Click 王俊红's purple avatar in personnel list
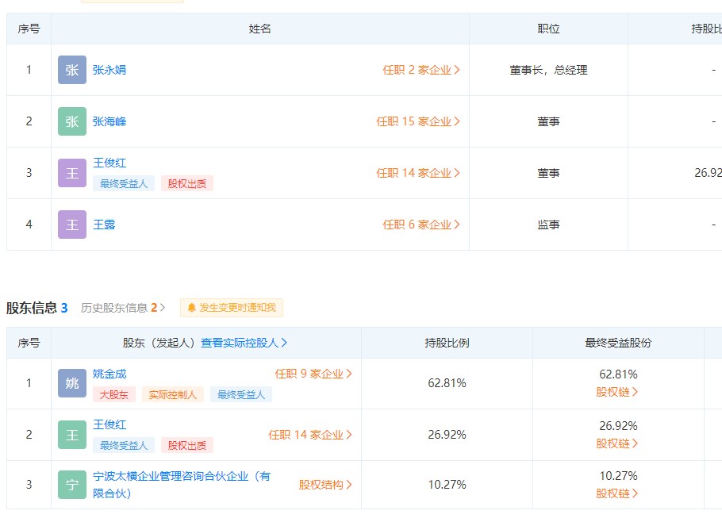Image resolution: width=722 pixels, height=522 pixels. (x=71, y=172)
